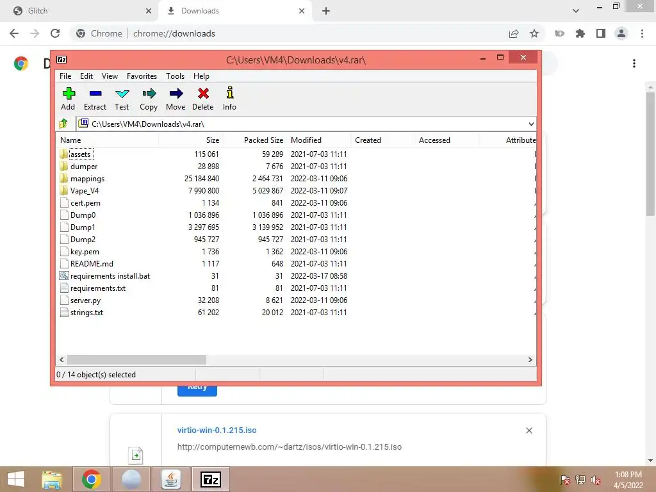Select the Vape_V4 folder icon

coord(63,190)
